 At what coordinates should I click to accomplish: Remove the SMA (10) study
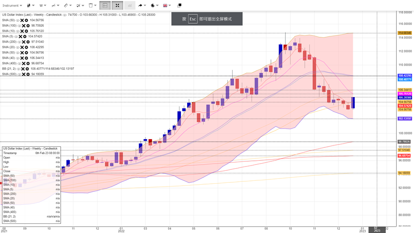(22, 31)
